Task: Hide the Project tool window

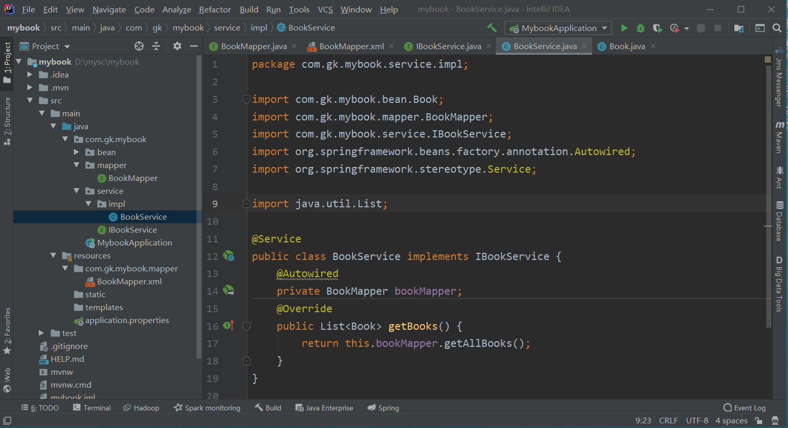Action: coord(194,46)
